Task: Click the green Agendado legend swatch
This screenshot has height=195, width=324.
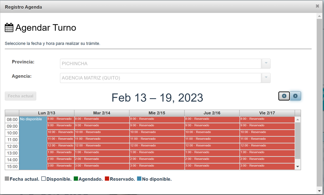Action: pyautogui.click(x=76, y=179)
